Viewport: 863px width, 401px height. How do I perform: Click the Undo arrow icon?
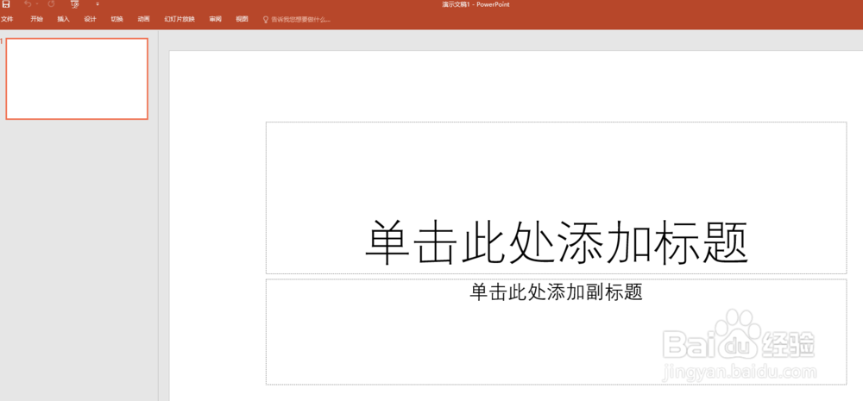pyautogui.click(x=28, y=3)
